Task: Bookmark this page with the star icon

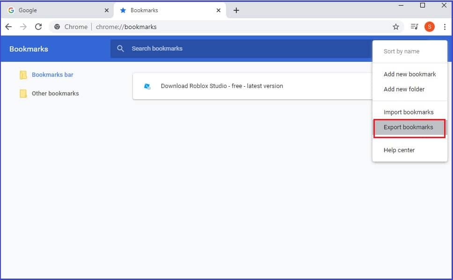Action: click(x=396, y=27)
